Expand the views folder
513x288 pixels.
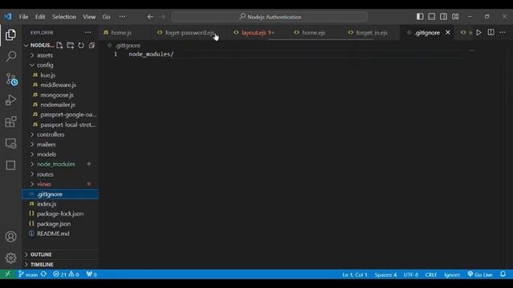coord(61,184)
